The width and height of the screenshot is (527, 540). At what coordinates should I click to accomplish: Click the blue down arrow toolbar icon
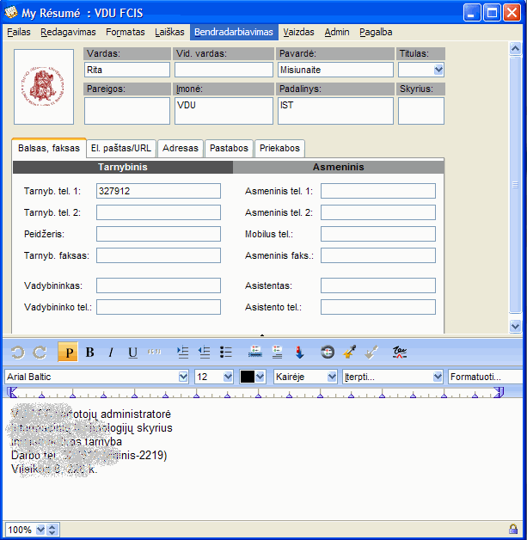tap(300, 353)
